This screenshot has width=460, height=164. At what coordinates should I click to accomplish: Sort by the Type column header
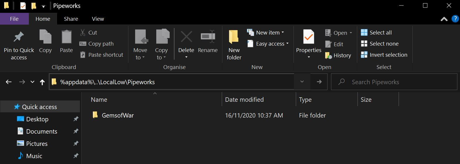(x=327, y=100)
